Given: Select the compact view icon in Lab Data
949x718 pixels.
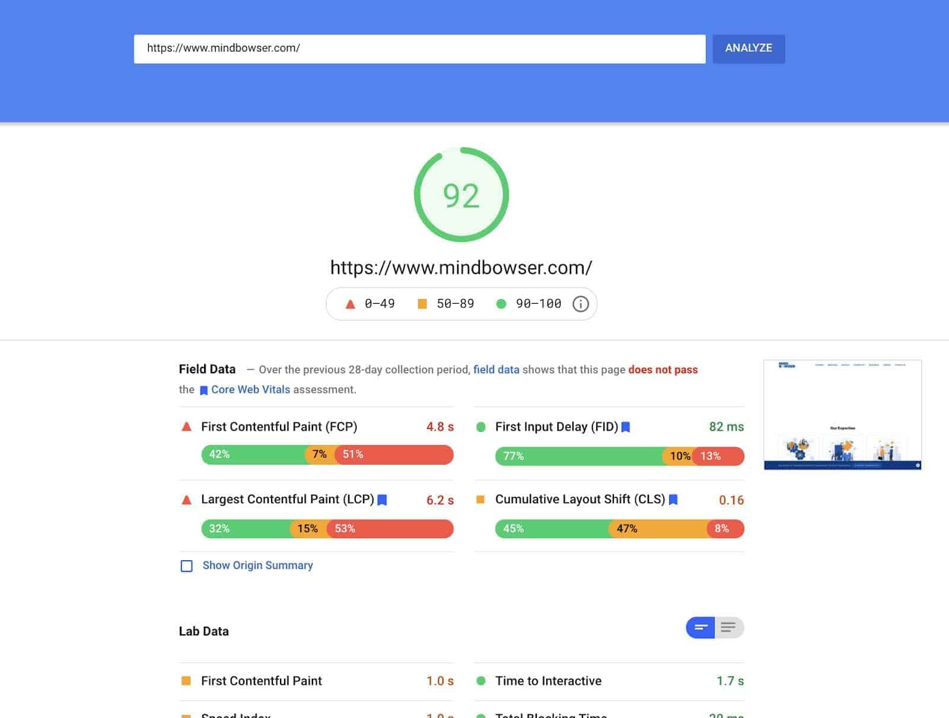Looking at the screenshot, I should tap(700, 627).
